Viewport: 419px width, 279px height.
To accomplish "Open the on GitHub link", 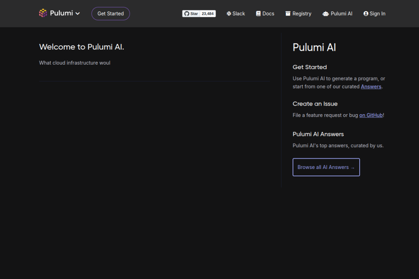I will click(x=371, y=115).
